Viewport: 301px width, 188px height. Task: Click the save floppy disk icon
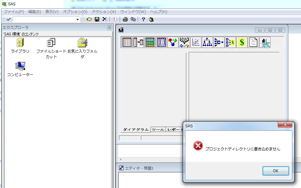(x=97, y=19)
